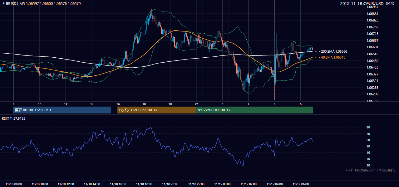Click RSI axis level 20

(368, 165)
